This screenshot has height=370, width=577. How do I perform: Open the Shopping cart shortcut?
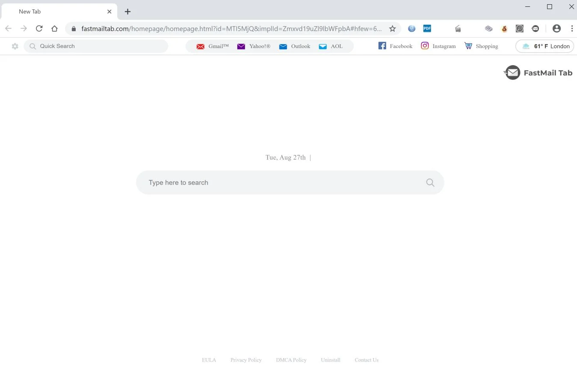pyautogui.click(x=481, y=46)
